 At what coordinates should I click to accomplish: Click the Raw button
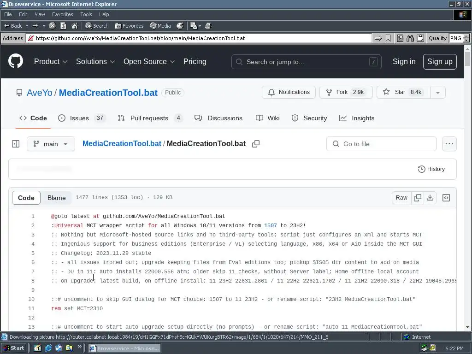[x=401, y=198]
